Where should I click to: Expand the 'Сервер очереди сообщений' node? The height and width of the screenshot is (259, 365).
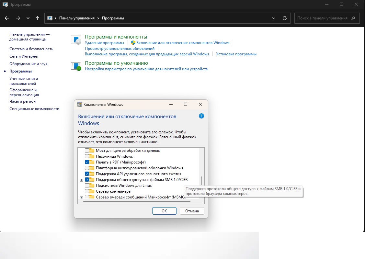coord(82,197)
